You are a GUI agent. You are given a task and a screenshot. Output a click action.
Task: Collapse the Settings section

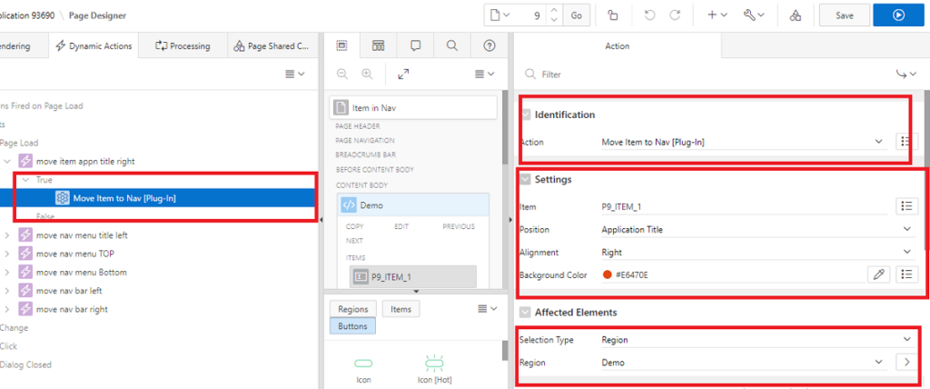tap(526, 179)
